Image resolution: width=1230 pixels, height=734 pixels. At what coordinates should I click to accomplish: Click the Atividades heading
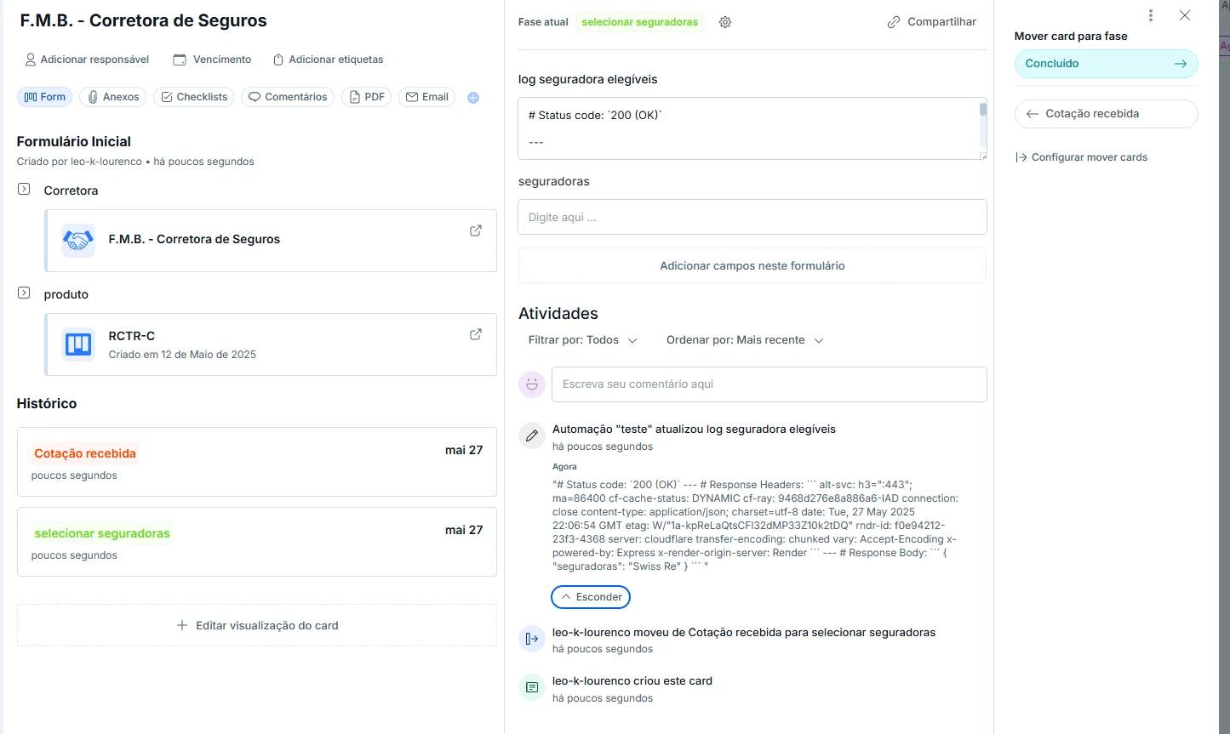[x=558, y=314]
